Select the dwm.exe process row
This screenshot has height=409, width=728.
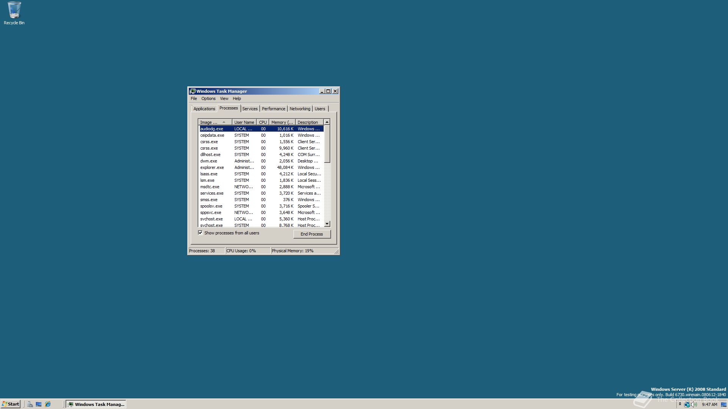pos(261,161)
